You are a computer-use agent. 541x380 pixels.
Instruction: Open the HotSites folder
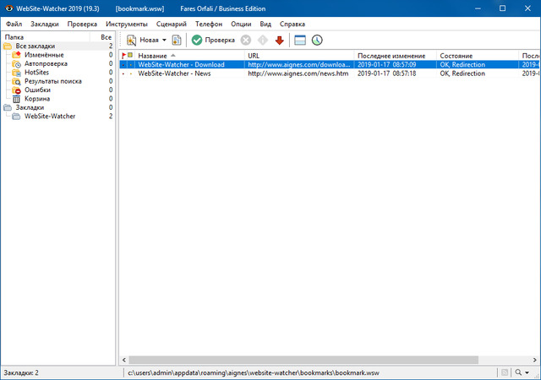tap(36, 73)
